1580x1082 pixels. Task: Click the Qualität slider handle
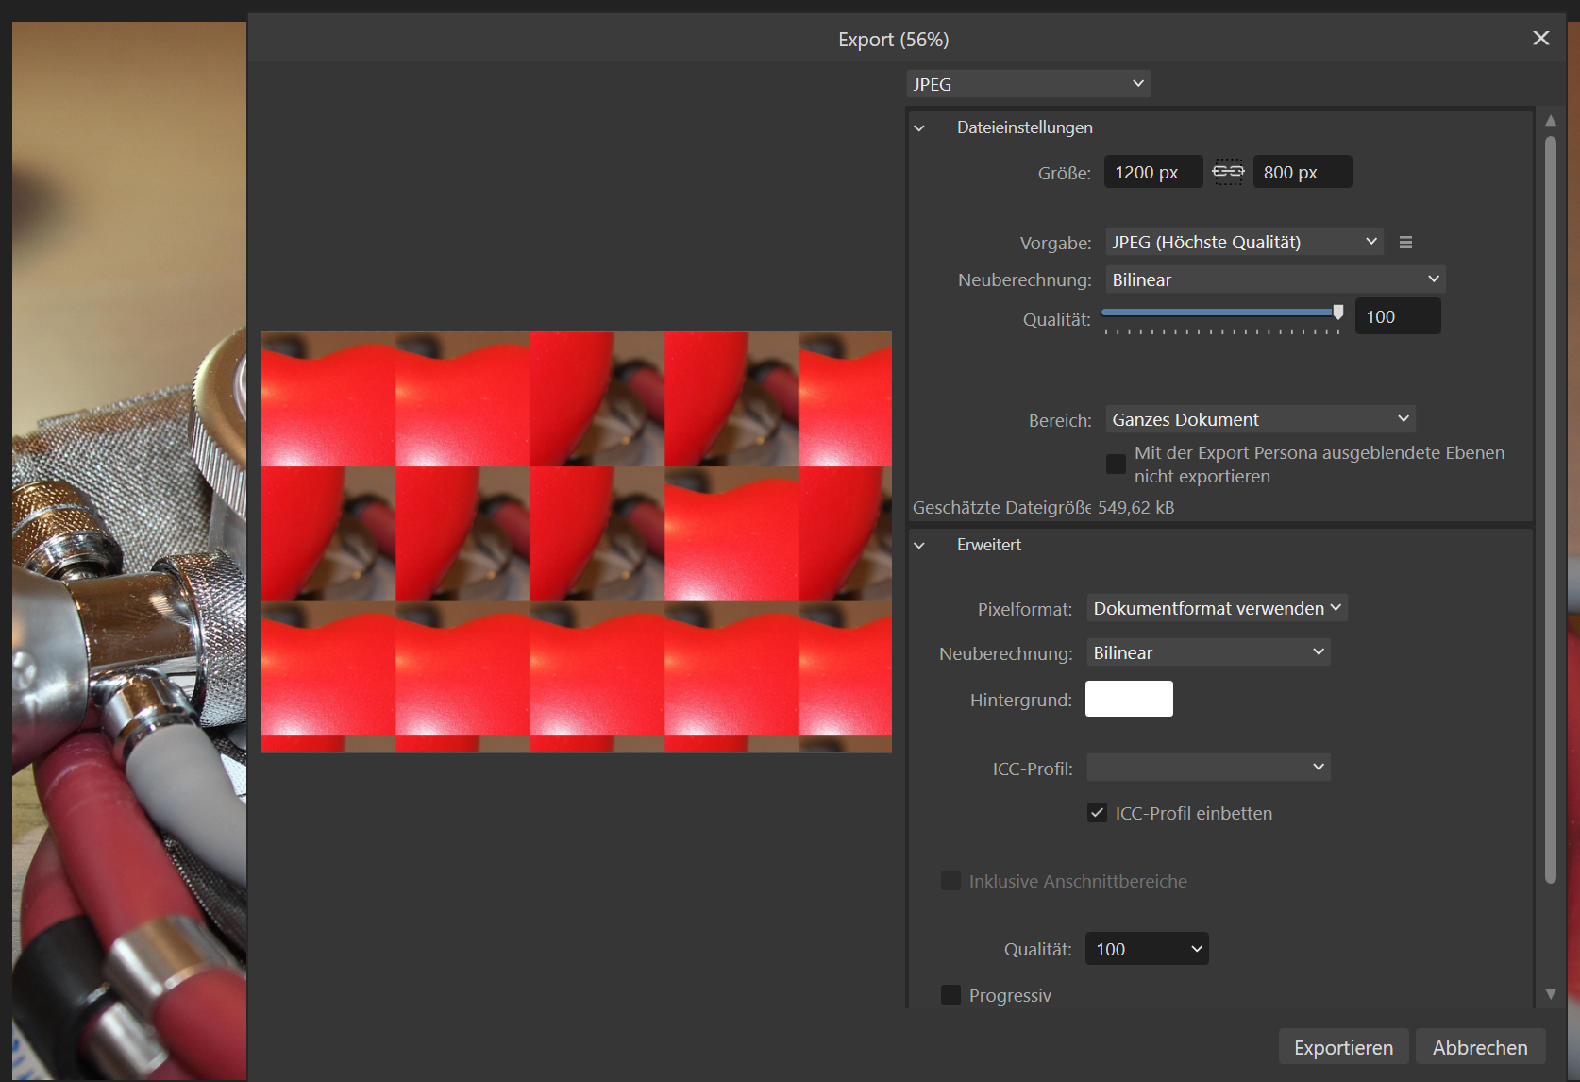tap(1337, 313)
